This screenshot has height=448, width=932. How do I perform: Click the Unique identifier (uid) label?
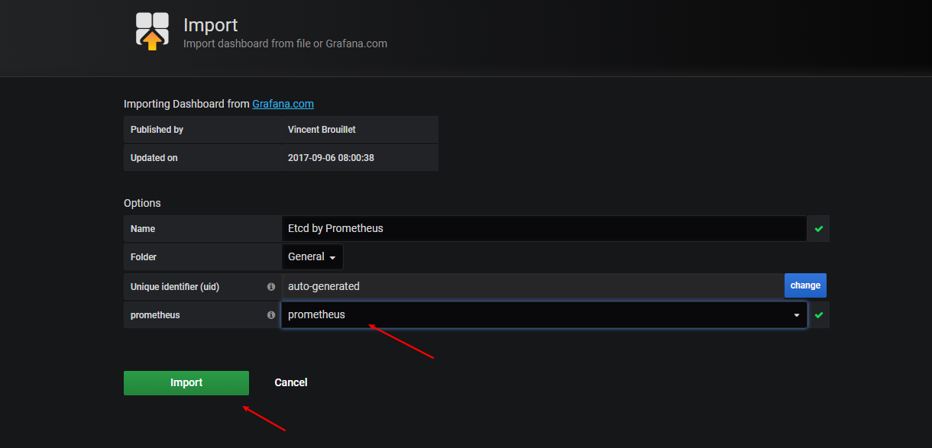click(175, 286)
